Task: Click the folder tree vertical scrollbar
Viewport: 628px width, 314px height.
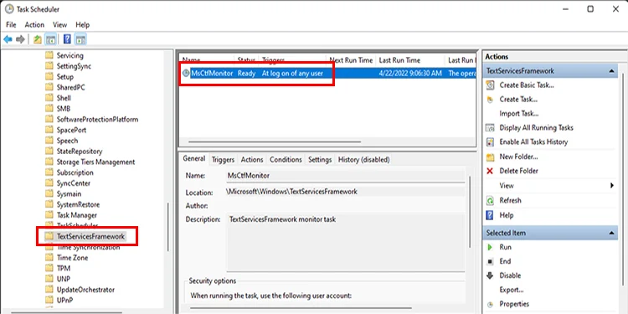Action: click(167, 227)
